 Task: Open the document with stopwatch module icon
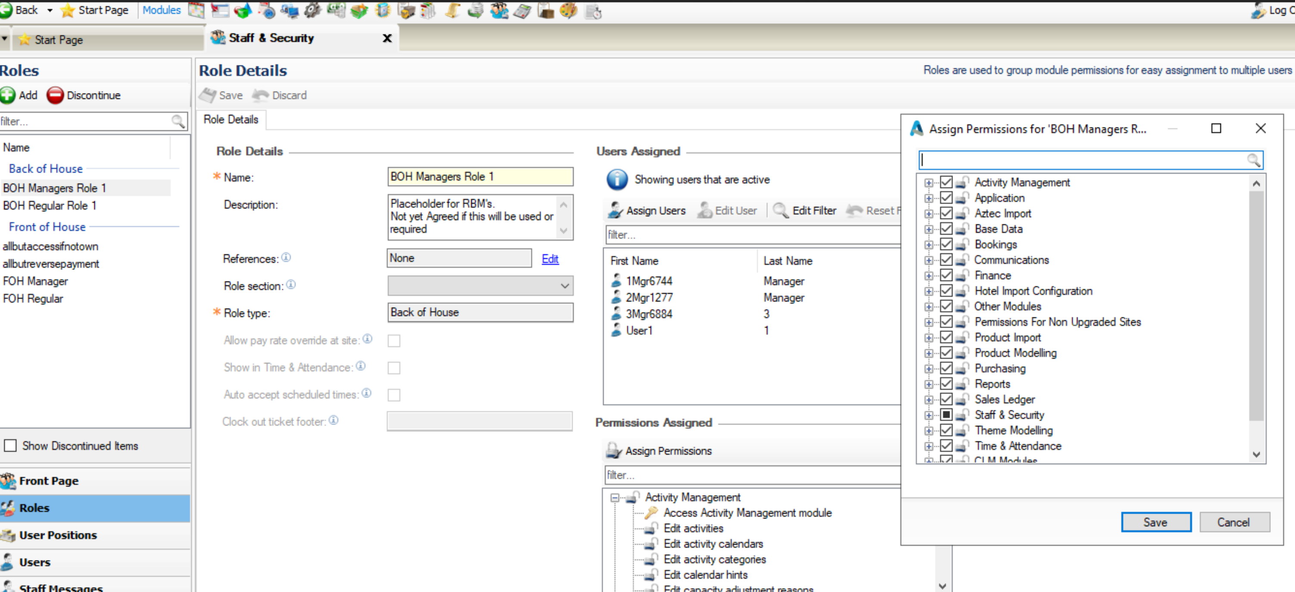point(593,11)
